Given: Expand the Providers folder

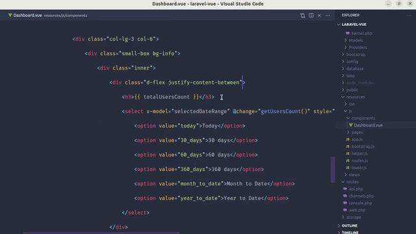Looking at the screenshot, I should coord(346,47).
